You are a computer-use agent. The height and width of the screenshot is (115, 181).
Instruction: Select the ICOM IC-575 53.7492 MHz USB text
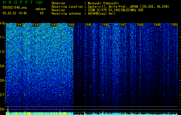click(x=115, y=10)
